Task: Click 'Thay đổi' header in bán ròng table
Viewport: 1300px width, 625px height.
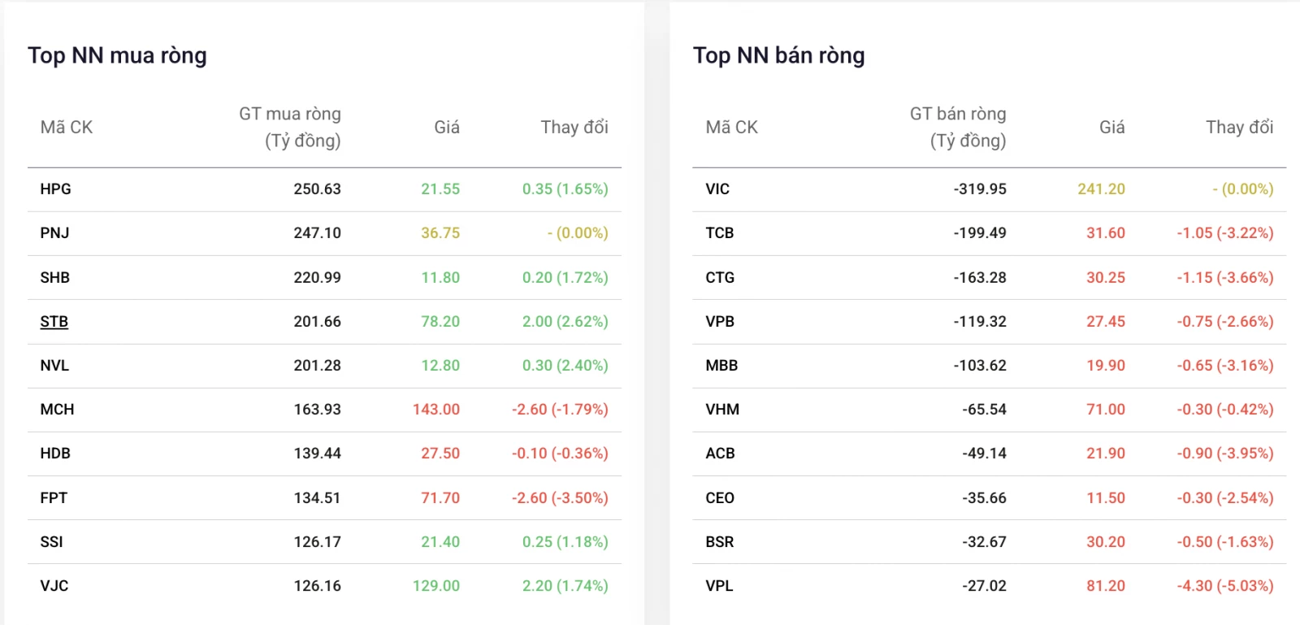Action: click(1240, 128)
